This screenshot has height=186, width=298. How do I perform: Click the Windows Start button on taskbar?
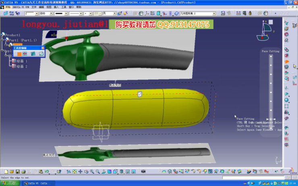pos(8,183)
